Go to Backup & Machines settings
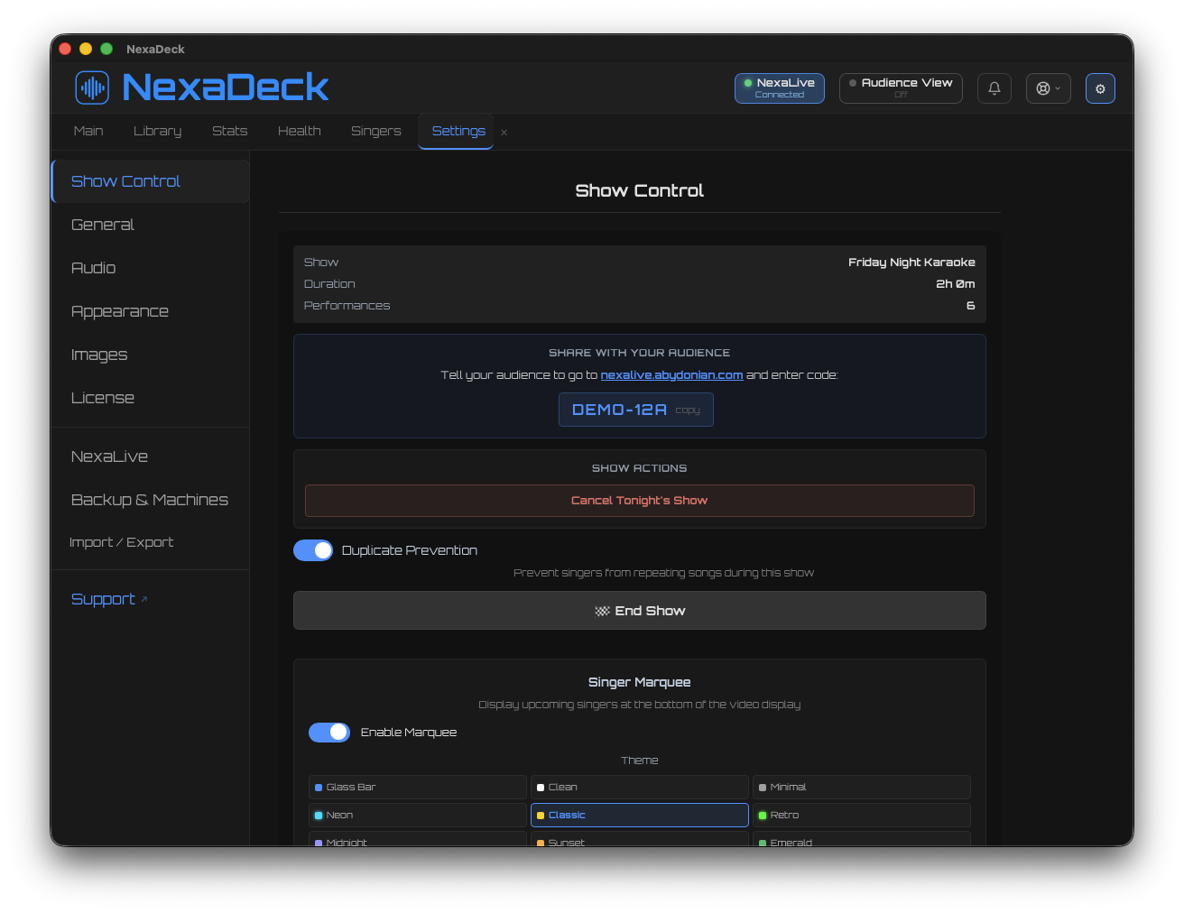This screenshot has height=913, width=1184. tap(150, 500)
